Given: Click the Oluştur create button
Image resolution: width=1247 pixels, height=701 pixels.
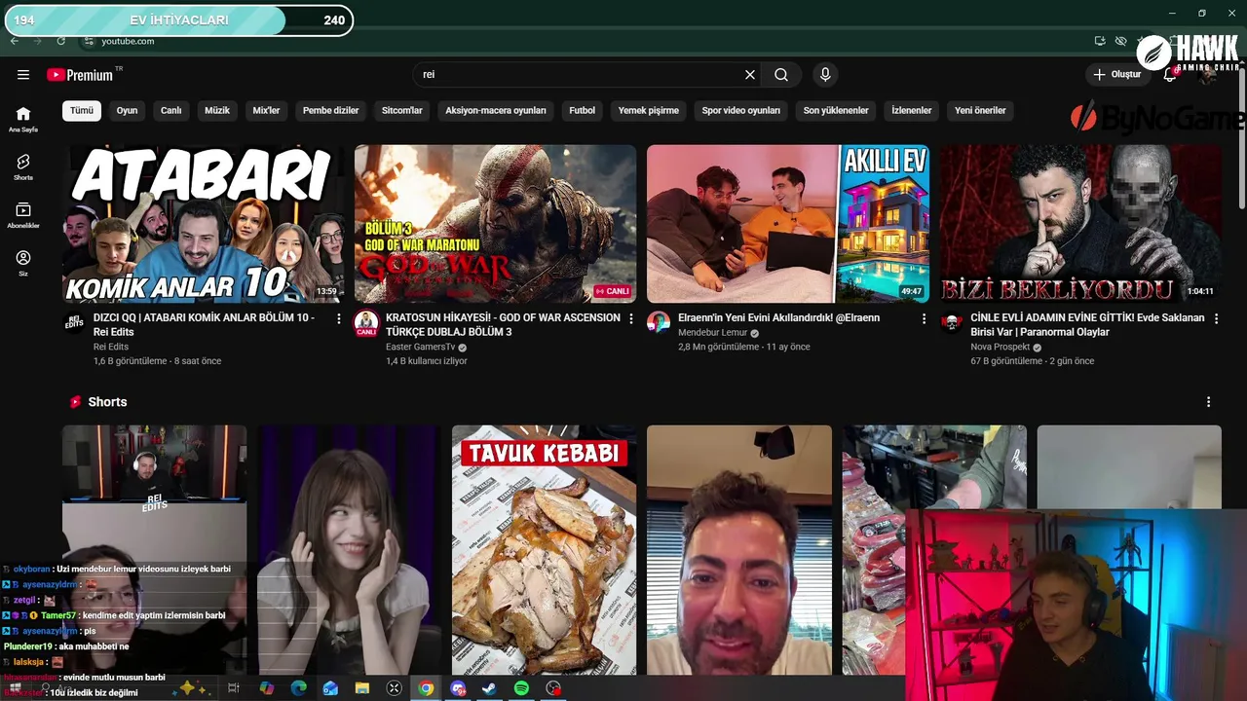Looking at the screenshot, I should coord(1116,74).
